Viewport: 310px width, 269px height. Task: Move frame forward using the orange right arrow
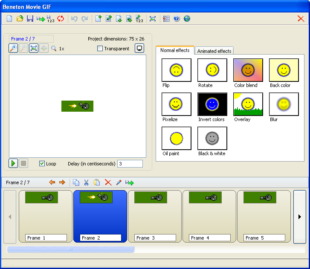tap(62, 182)
